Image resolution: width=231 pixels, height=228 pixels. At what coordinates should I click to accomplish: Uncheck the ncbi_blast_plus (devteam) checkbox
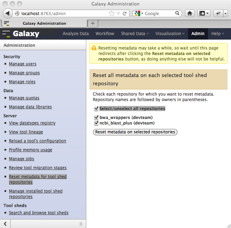[96, 123]
